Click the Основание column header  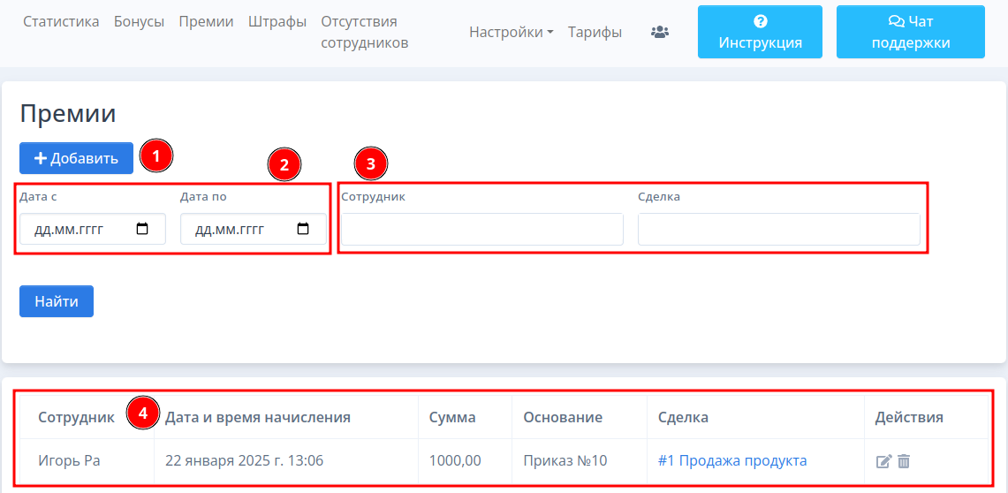coord(563,417)
